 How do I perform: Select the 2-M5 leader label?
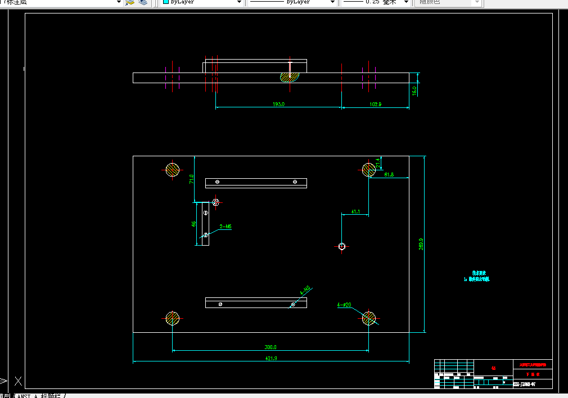[226, 227]
